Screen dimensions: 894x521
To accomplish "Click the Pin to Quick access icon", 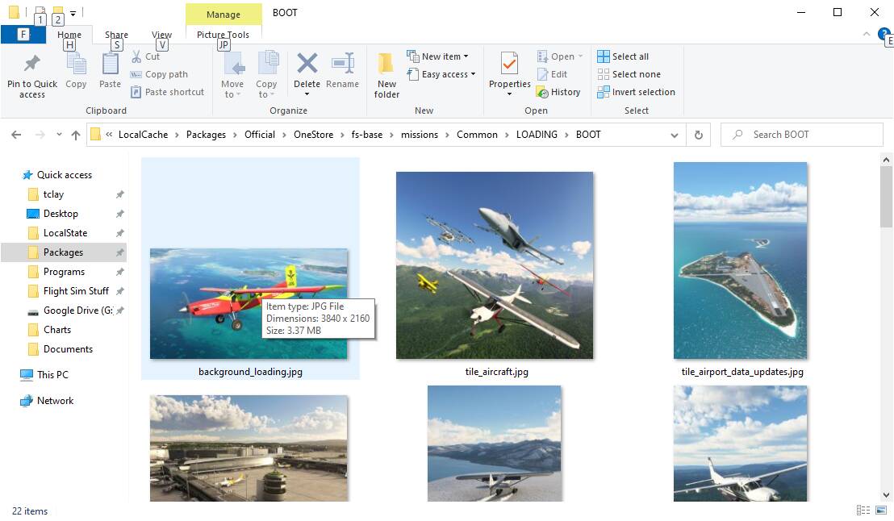I will [x=32, y=65].
